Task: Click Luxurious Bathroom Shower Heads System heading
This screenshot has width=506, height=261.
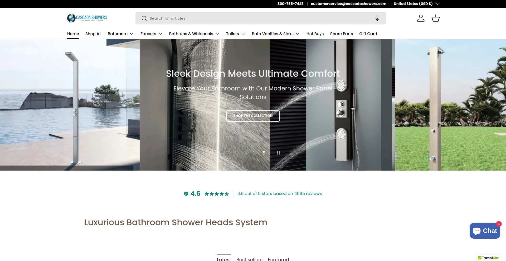Action: point(176,222)
